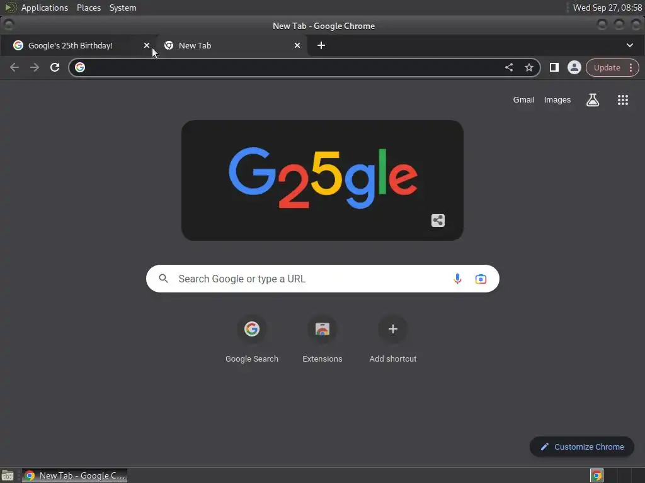Share the Google 25th birthday doodle
The width and height of the screenshot is (645, 483).
coord(438,221)
